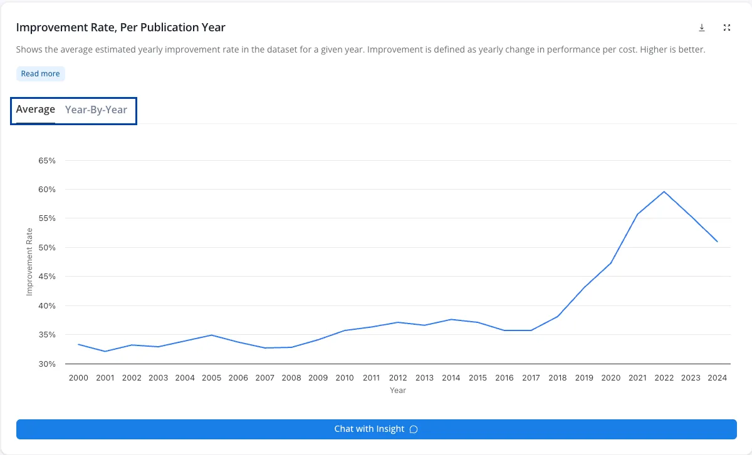Viewport: 752px width, 455px height.
Task: Click the 'Year' x-axis title below the chart
Action: click(x=398, y=391)
